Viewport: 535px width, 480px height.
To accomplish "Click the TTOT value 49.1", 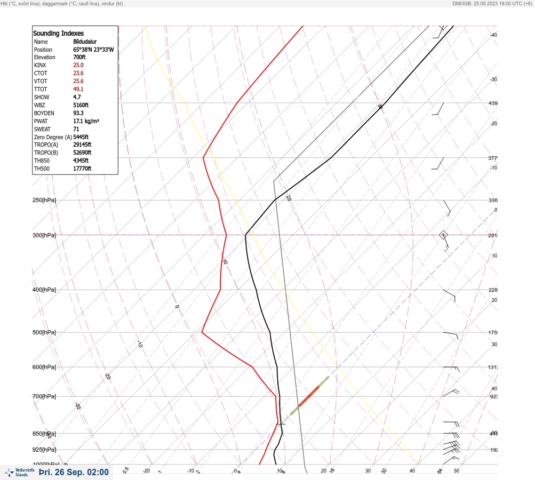I will pyautogui.click(x=78, y=89).
